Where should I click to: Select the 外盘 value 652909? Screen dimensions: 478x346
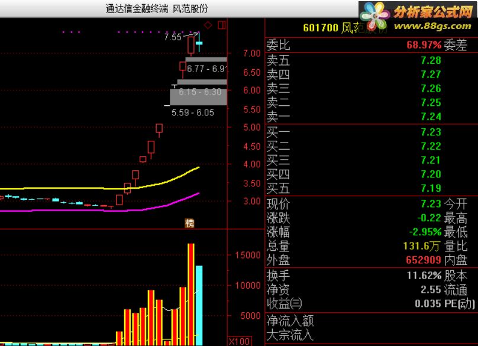[424, 260]
